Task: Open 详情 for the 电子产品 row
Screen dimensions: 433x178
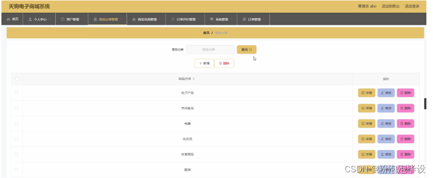Action: click(366, 93)
